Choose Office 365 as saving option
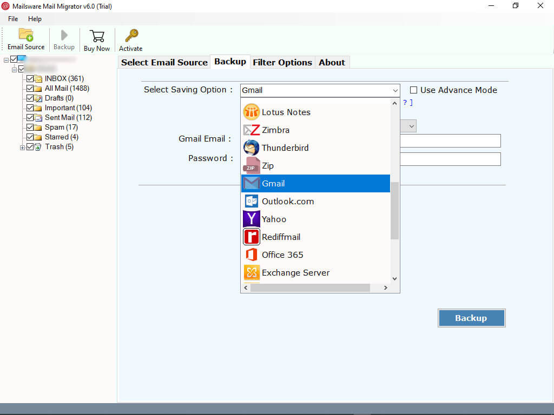The image size is (554, 415). (281, 255)
